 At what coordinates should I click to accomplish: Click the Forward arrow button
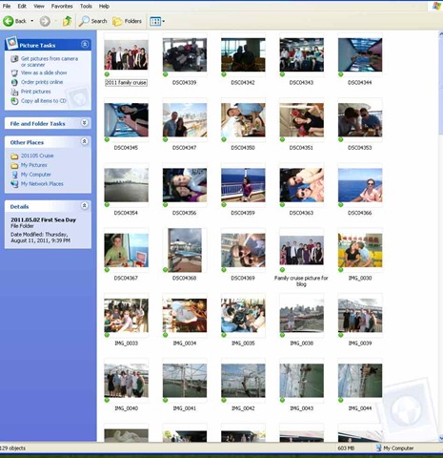click(45, 21)
